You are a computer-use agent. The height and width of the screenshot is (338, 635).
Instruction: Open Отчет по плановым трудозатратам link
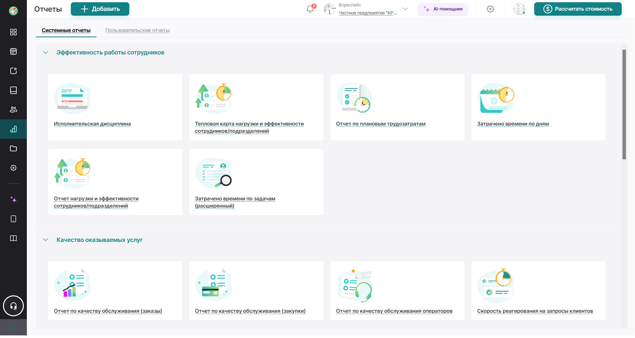pyautogui.click(x=381, y=124)
